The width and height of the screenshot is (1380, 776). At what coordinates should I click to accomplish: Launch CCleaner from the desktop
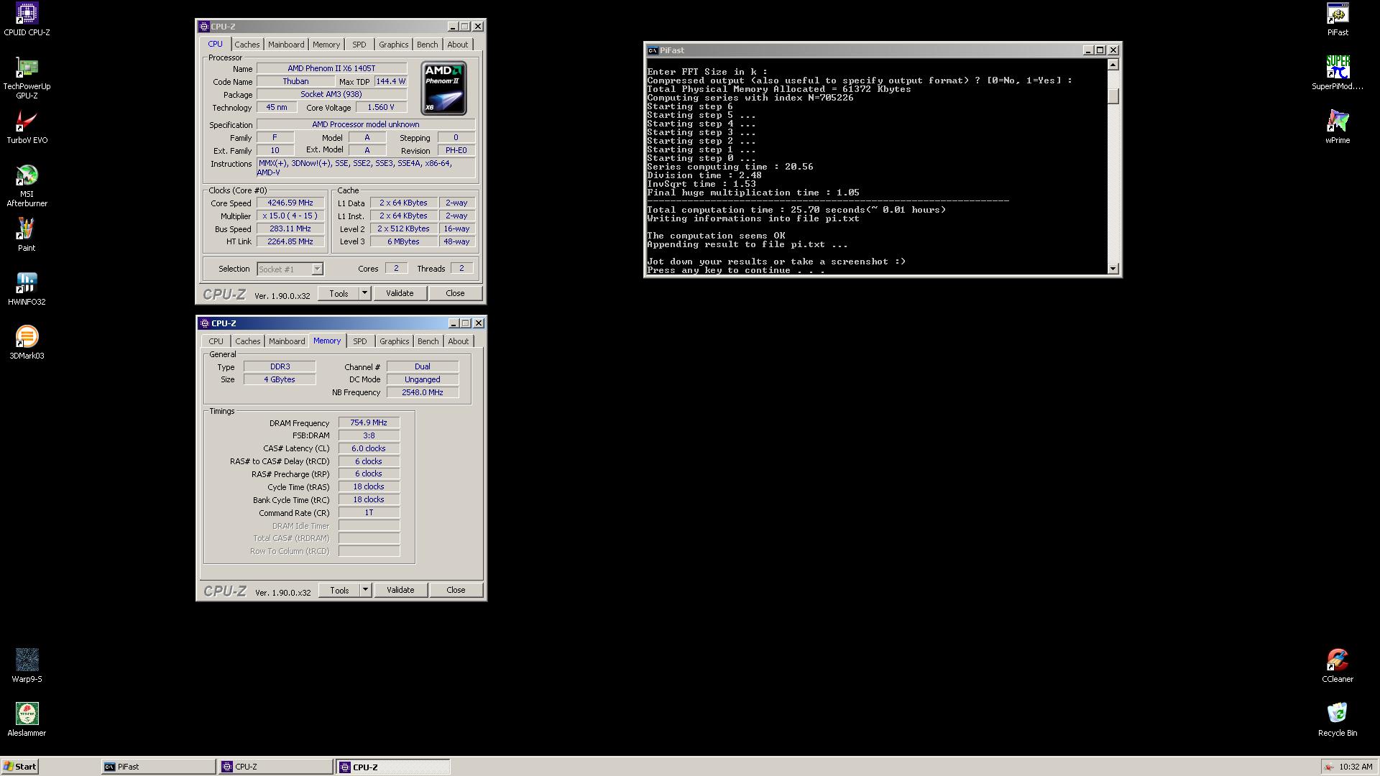click(1338, 666)
